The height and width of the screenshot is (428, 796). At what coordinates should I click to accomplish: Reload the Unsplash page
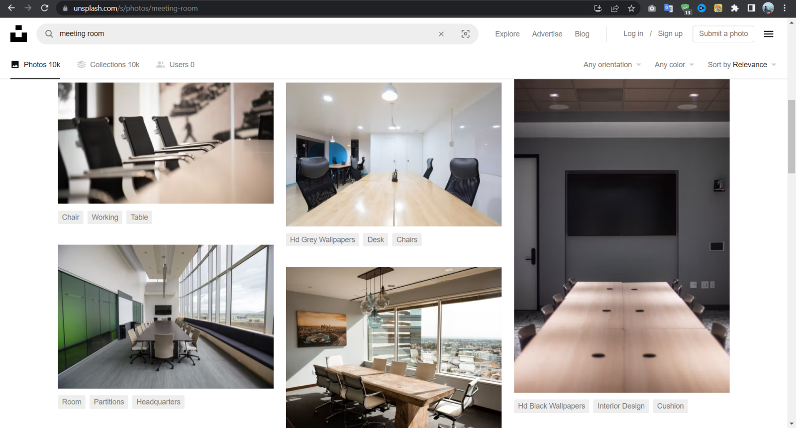45,8
